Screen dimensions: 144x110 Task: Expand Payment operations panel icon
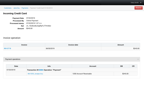(138, 59)
